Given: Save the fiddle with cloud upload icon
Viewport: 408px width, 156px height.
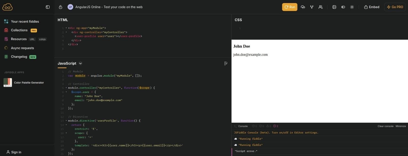Looking at the screenshot, I should tap(303, 7).
